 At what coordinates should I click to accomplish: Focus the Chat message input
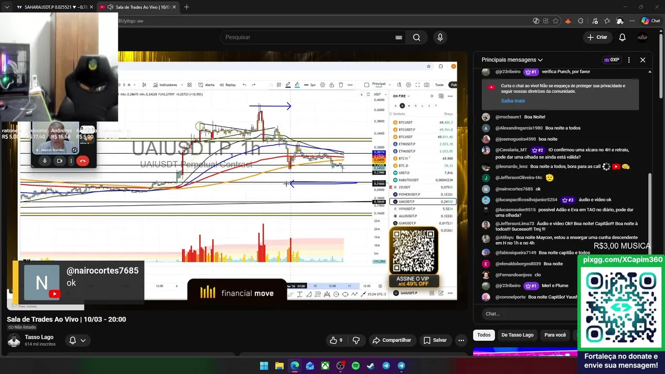(x=530, y=314)
